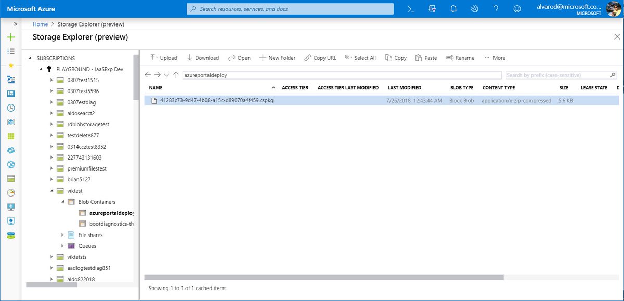Expand the premiumfilestest storage account
Viewport: 624px width, 301px height.
click(x=51, y=168)
